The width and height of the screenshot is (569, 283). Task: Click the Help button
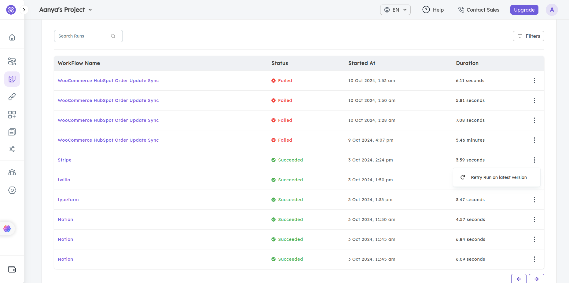pos(433,10)
